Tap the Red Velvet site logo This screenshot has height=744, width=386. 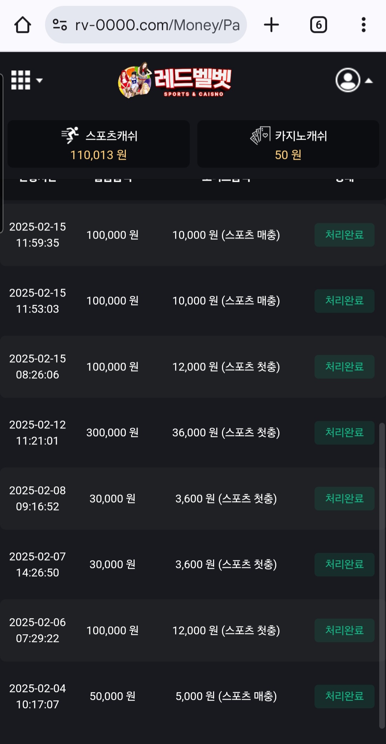pyautogui.click(x=175, y=81)
